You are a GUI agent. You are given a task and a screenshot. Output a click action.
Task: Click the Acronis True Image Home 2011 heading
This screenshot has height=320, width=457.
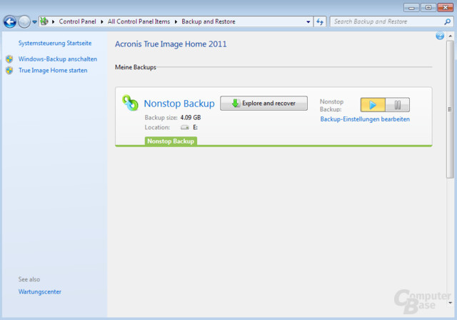(x=171, y=44)
